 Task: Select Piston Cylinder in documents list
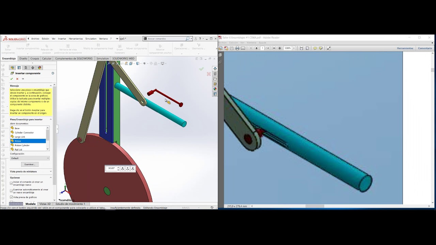pyautogui.click(x=28, y=145)
